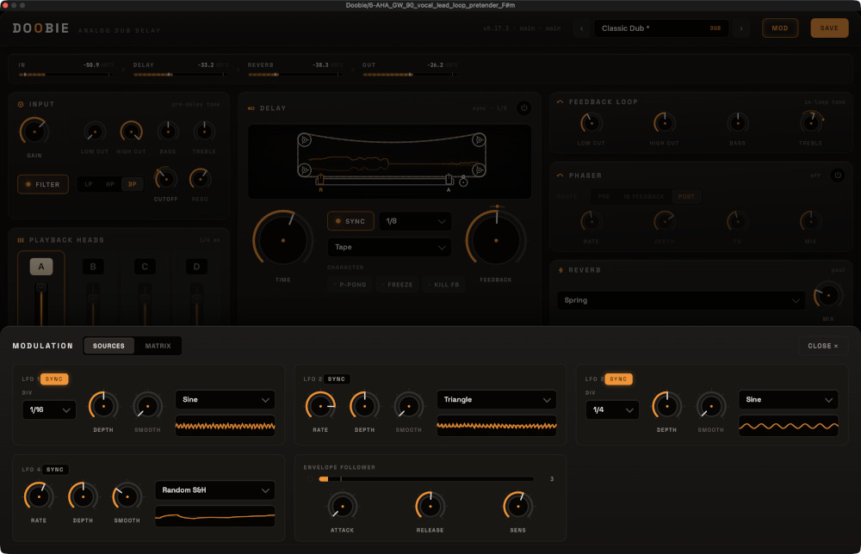
Task: Click playback head A level fader
Action: [41, 304]
